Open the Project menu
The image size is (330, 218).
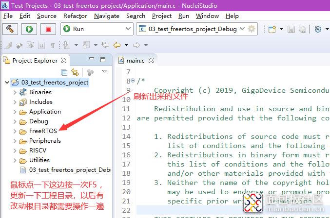(162, 16)
